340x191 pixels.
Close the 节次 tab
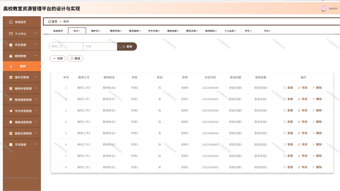270,31
